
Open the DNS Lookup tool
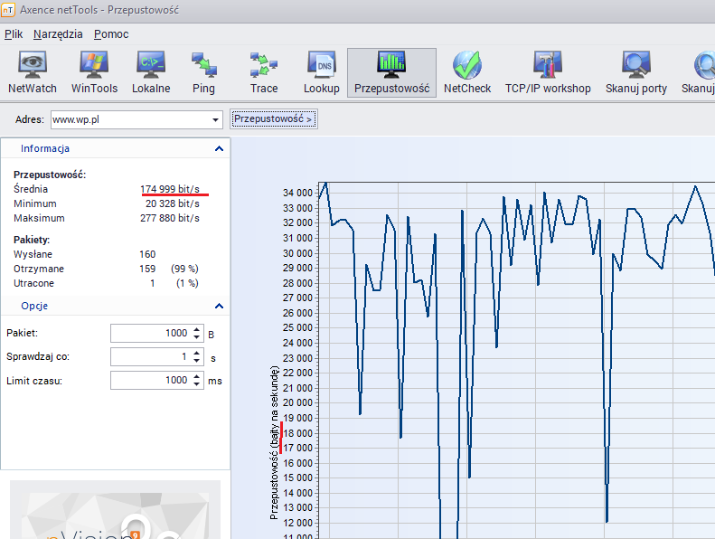coord(322,72)
